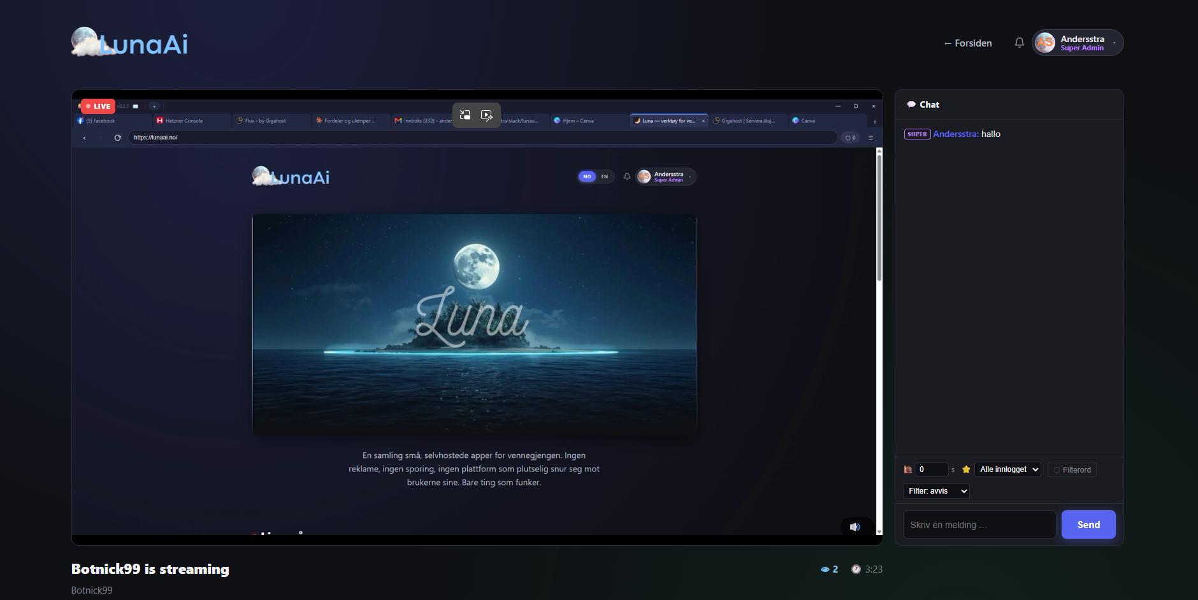Click the Andersstra username in chat

pos(956,134)
